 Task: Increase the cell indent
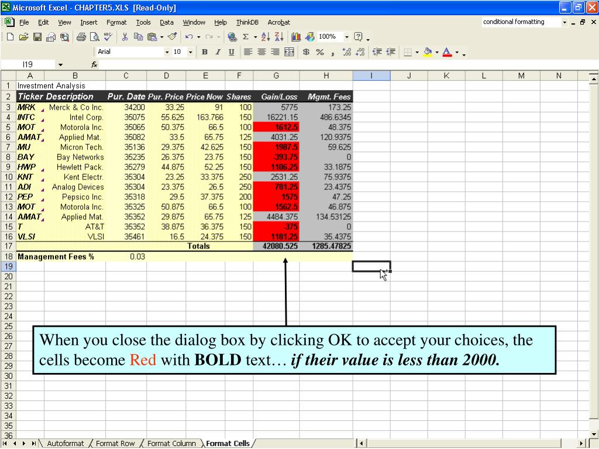coord(390,52)
